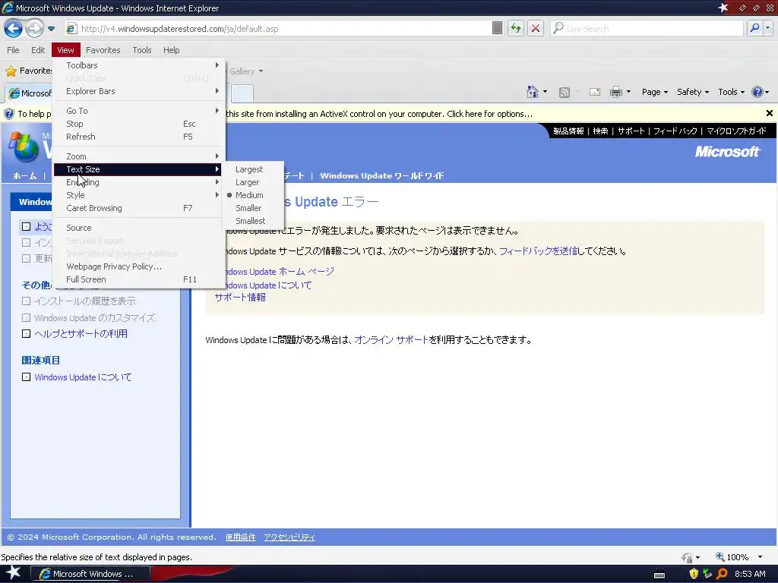This screenshot has width=778, height=583.
Task: Click sidebar Windows Update について link
Action: point(83,377)
